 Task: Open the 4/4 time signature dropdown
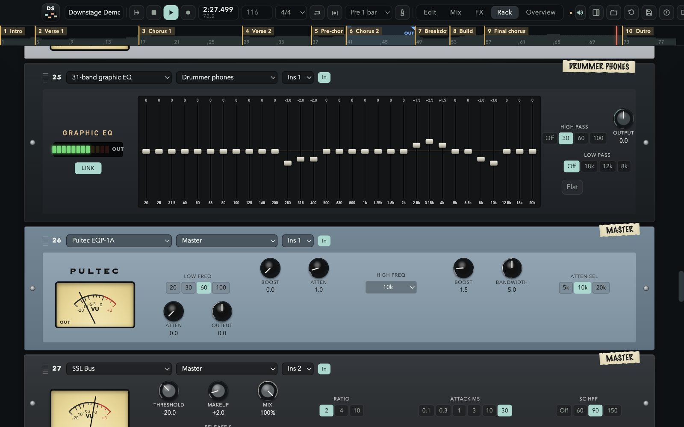(x=291, y=12)
